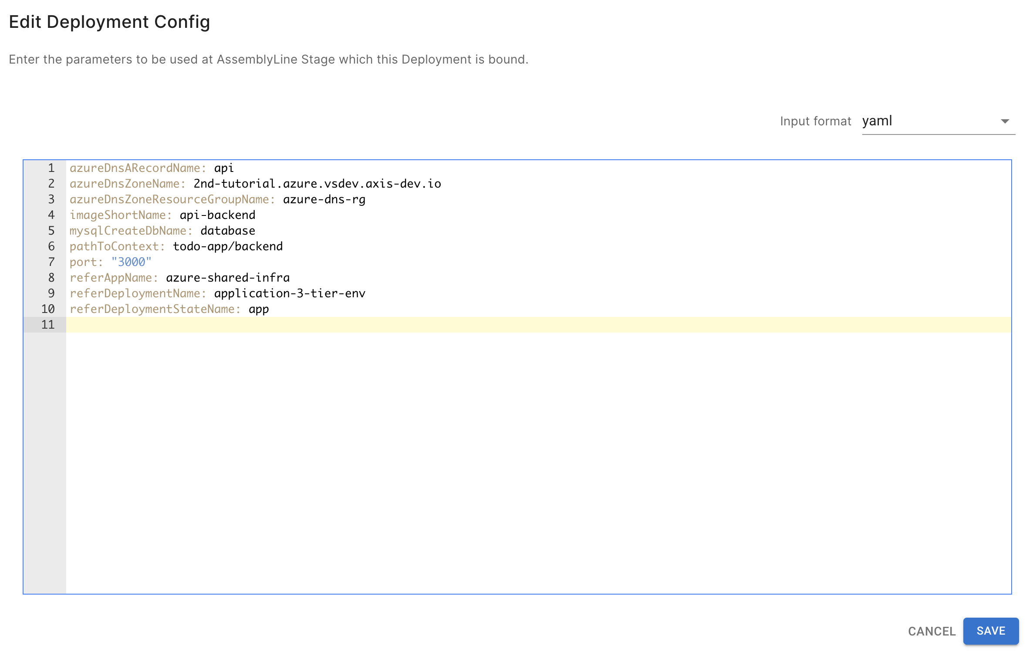Click the azureDnsZoneName value on line 2
Screen dimensions: 1033x659
coord(317,184)
